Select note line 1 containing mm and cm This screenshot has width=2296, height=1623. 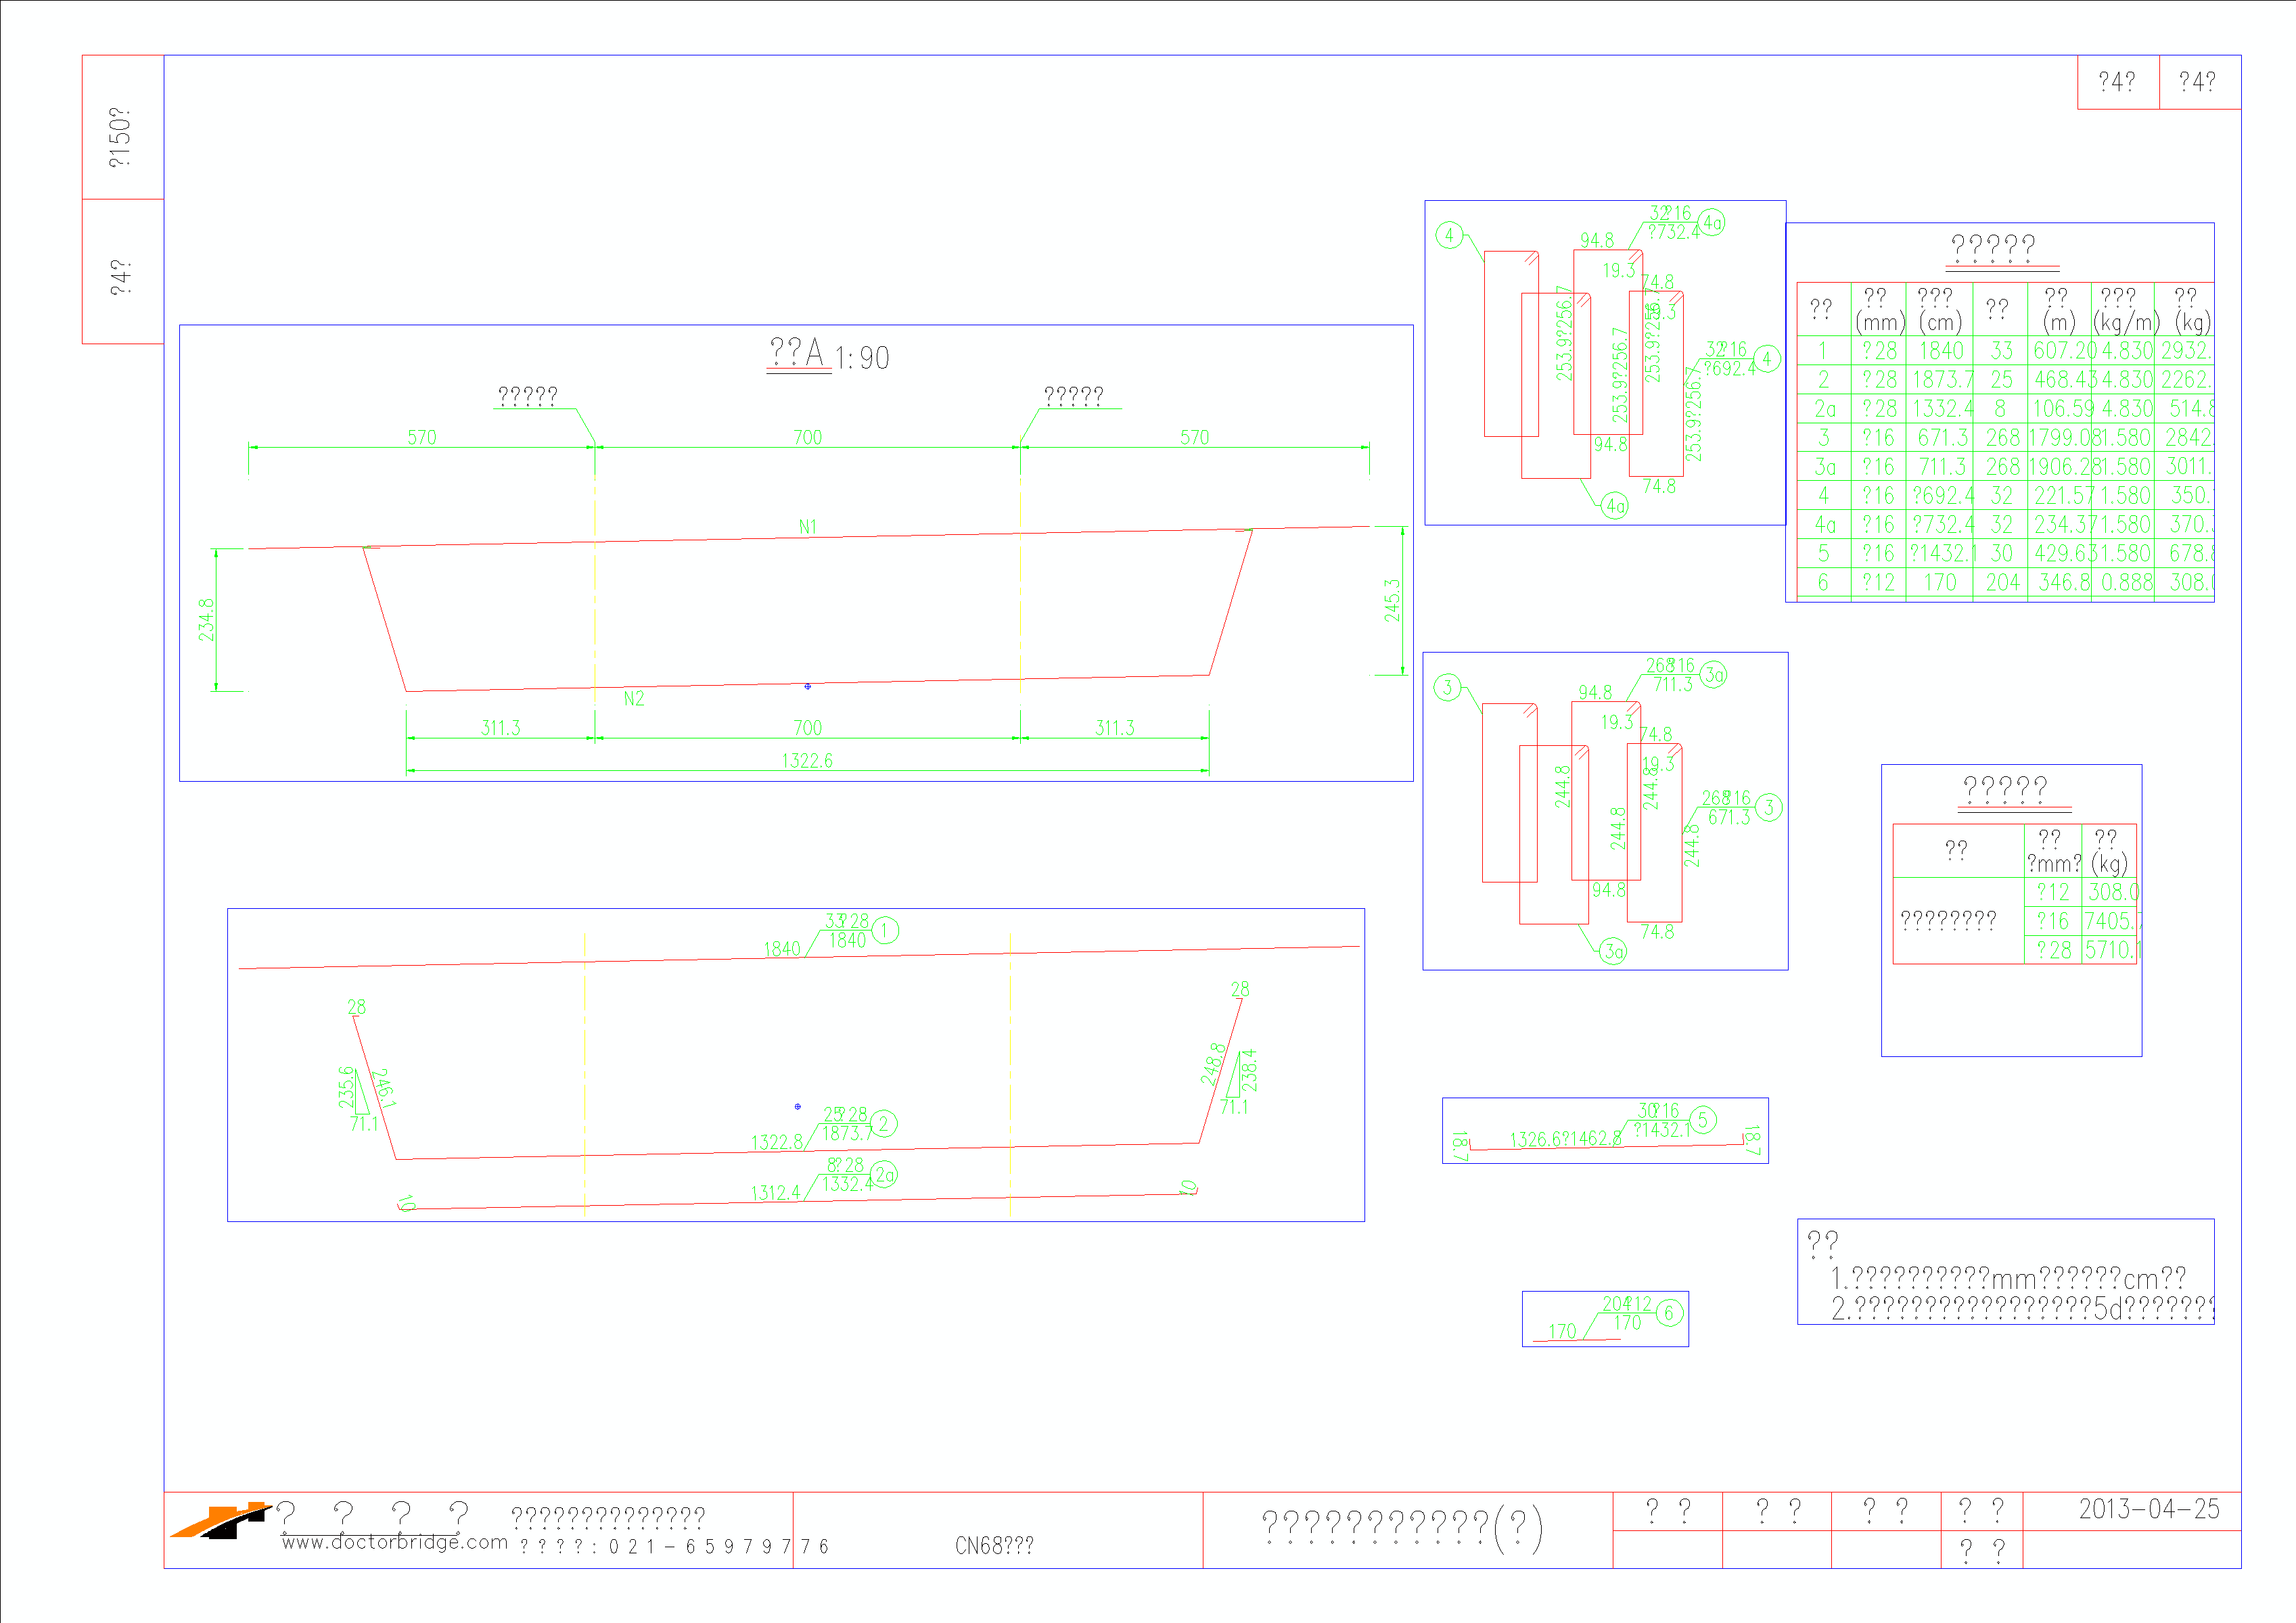coord(2008,1279)
